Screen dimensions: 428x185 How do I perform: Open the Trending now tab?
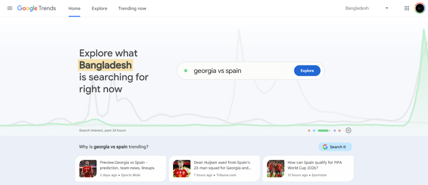tap(132, 8)
